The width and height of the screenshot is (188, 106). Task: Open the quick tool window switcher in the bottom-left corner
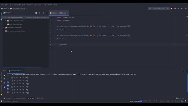point(1,101)
